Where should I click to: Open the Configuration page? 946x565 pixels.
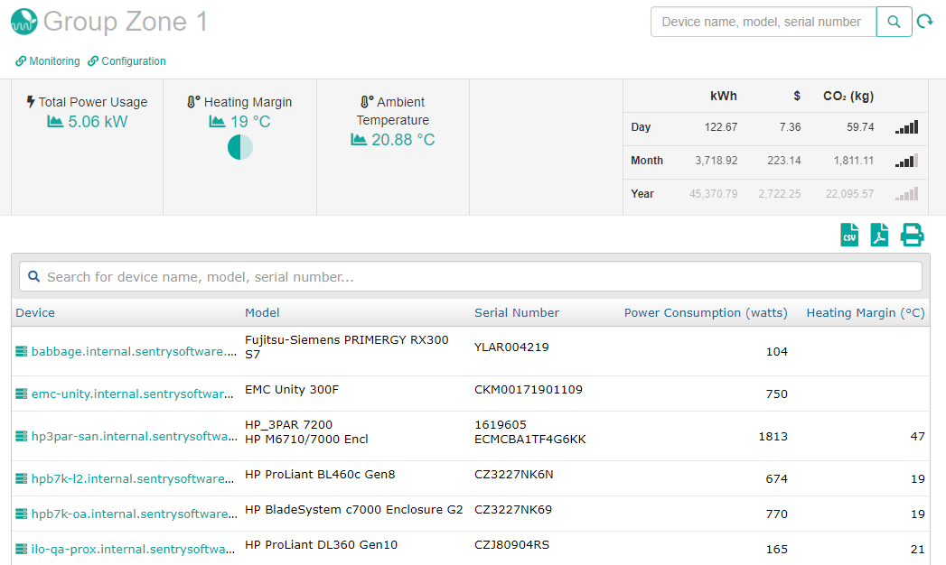tap(126, 60)
